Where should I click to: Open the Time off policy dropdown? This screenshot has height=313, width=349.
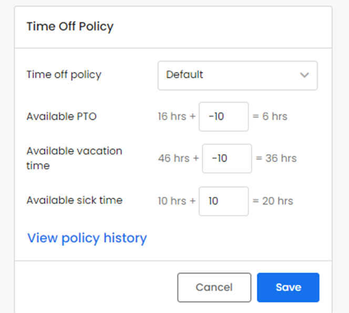[x=237, y=75]
